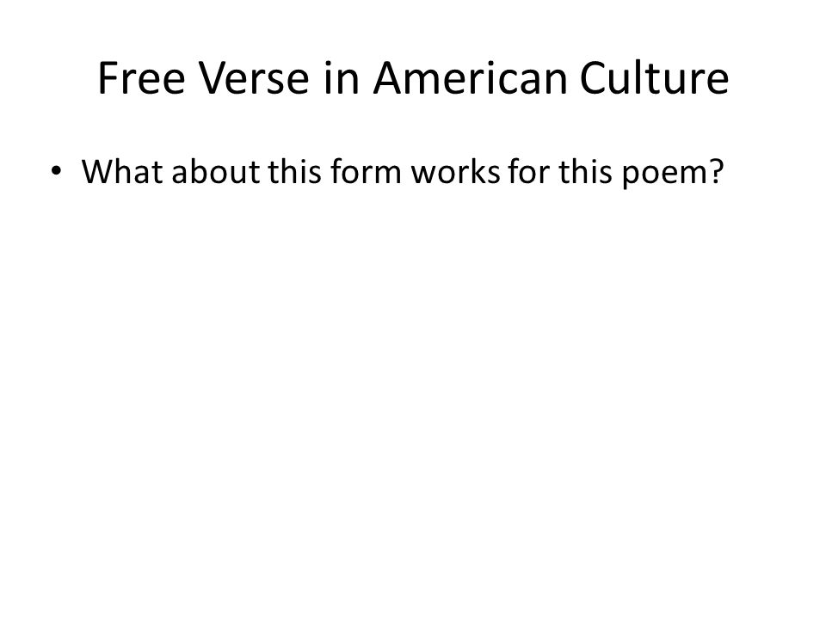Click the word "poem" in the bullet
Screen dimensions: 826x619
(x=665, y=174)
